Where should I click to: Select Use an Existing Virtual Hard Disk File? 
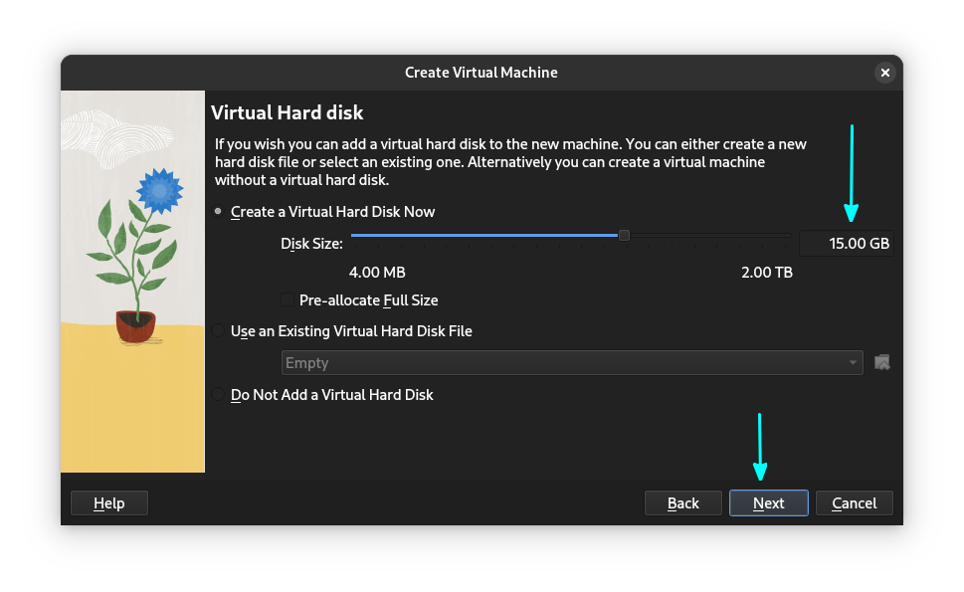point(219,331)
